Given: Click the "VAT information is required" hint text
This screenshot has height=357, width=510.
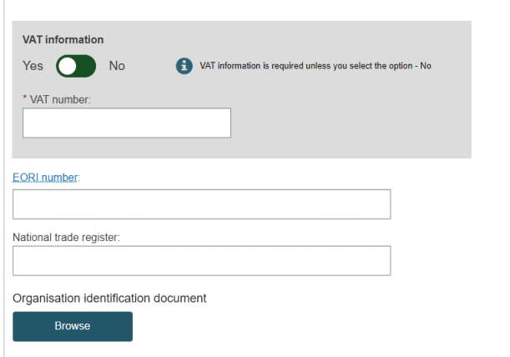Looking at the screenshot, I should tap(315, 66).
